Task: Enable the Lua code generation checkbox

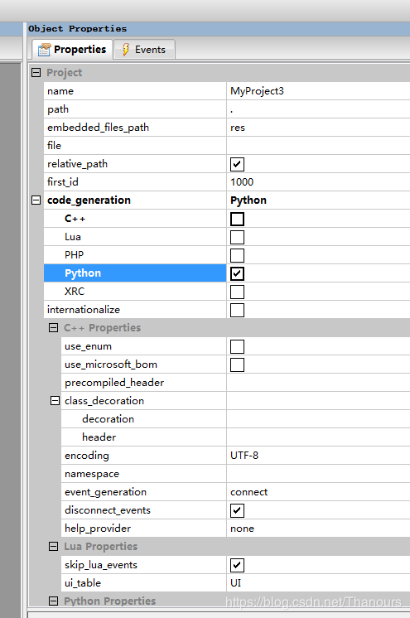Action: (238, 237)
